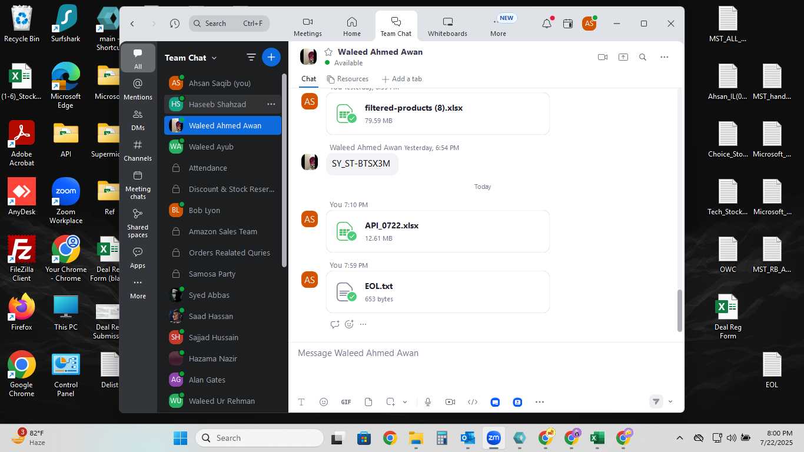Open chat with Ahsan Saqib (you)
This screenshot has width=804, height=452.
222,83
